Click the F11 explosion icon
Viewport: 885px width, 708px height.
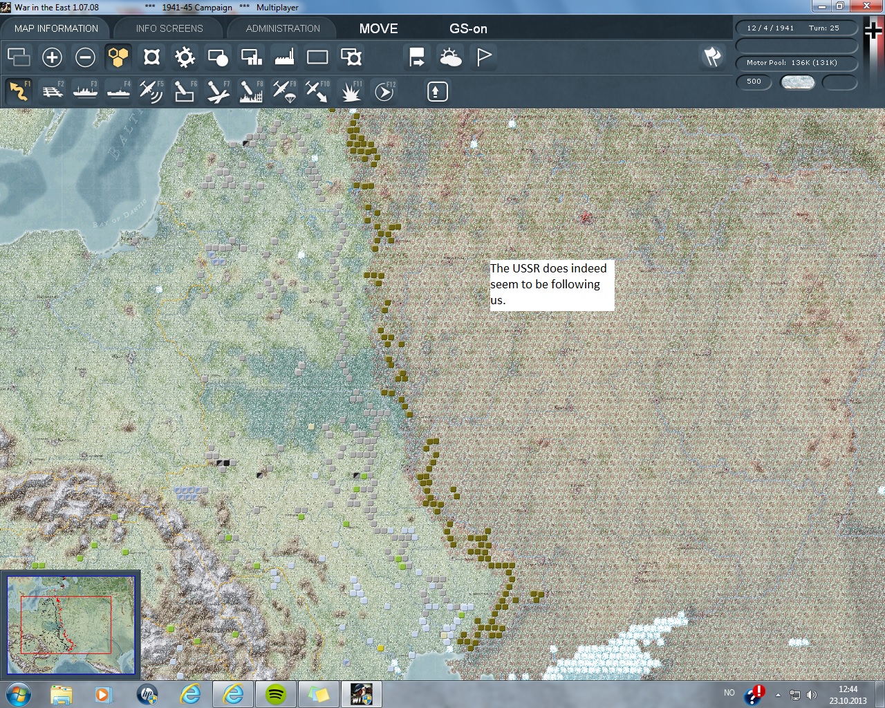pyautogui.click(x=351, y=91)
